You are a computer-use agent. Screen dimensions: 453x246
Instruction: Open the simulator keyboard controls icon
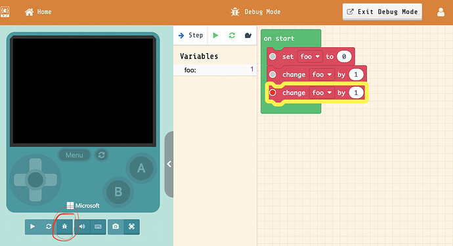click(x=98, y=227)
